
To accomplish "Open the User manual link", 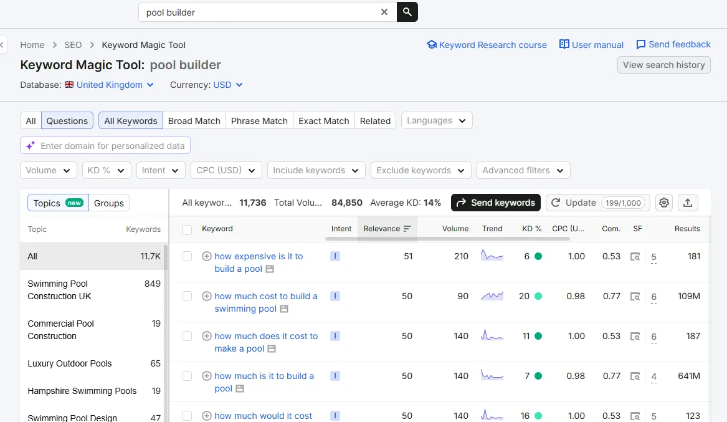I will coord(592,44).
